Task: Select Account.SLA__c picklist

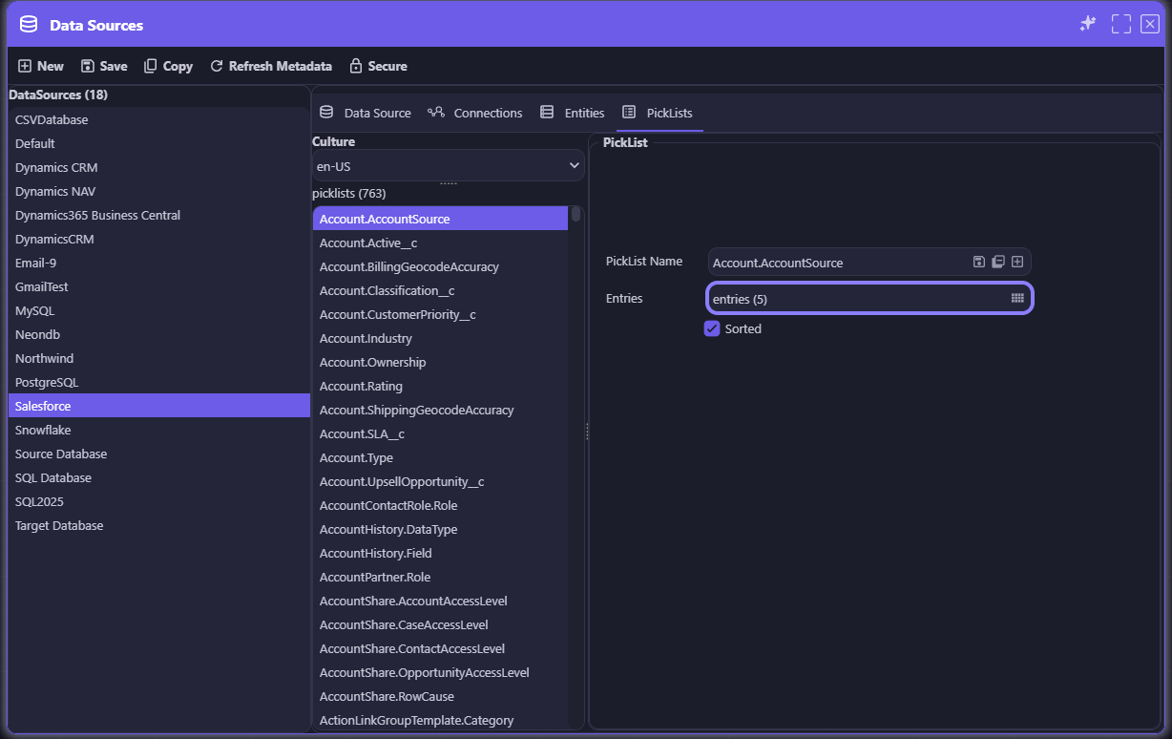Action: pyautogui.click(x=440, y=433)
